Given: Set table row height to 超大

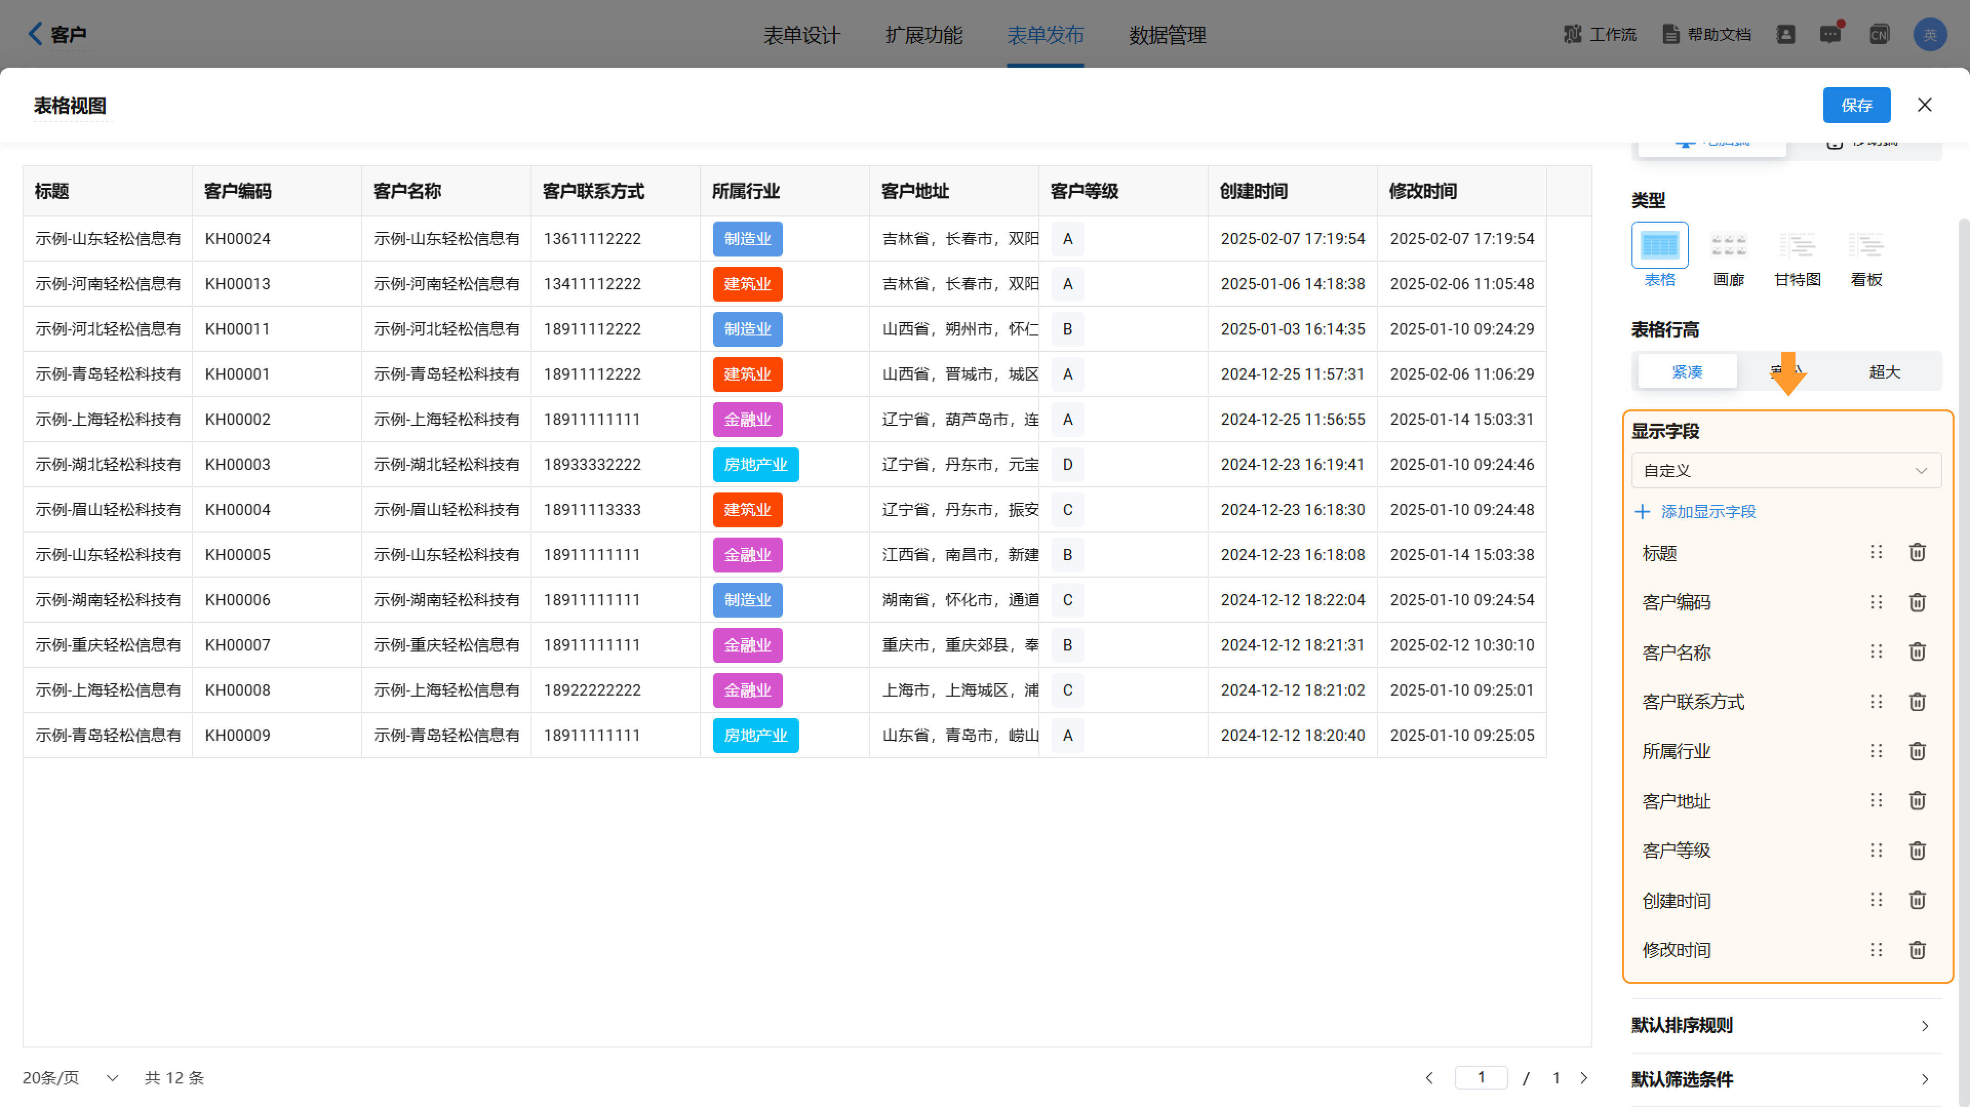Looking at the screenshot, I should tap(1884, 371).
